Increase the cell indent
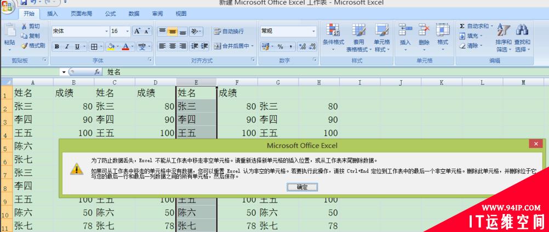Screen dimensions: 549x232 pyautogui.click(x=205, y=46)
